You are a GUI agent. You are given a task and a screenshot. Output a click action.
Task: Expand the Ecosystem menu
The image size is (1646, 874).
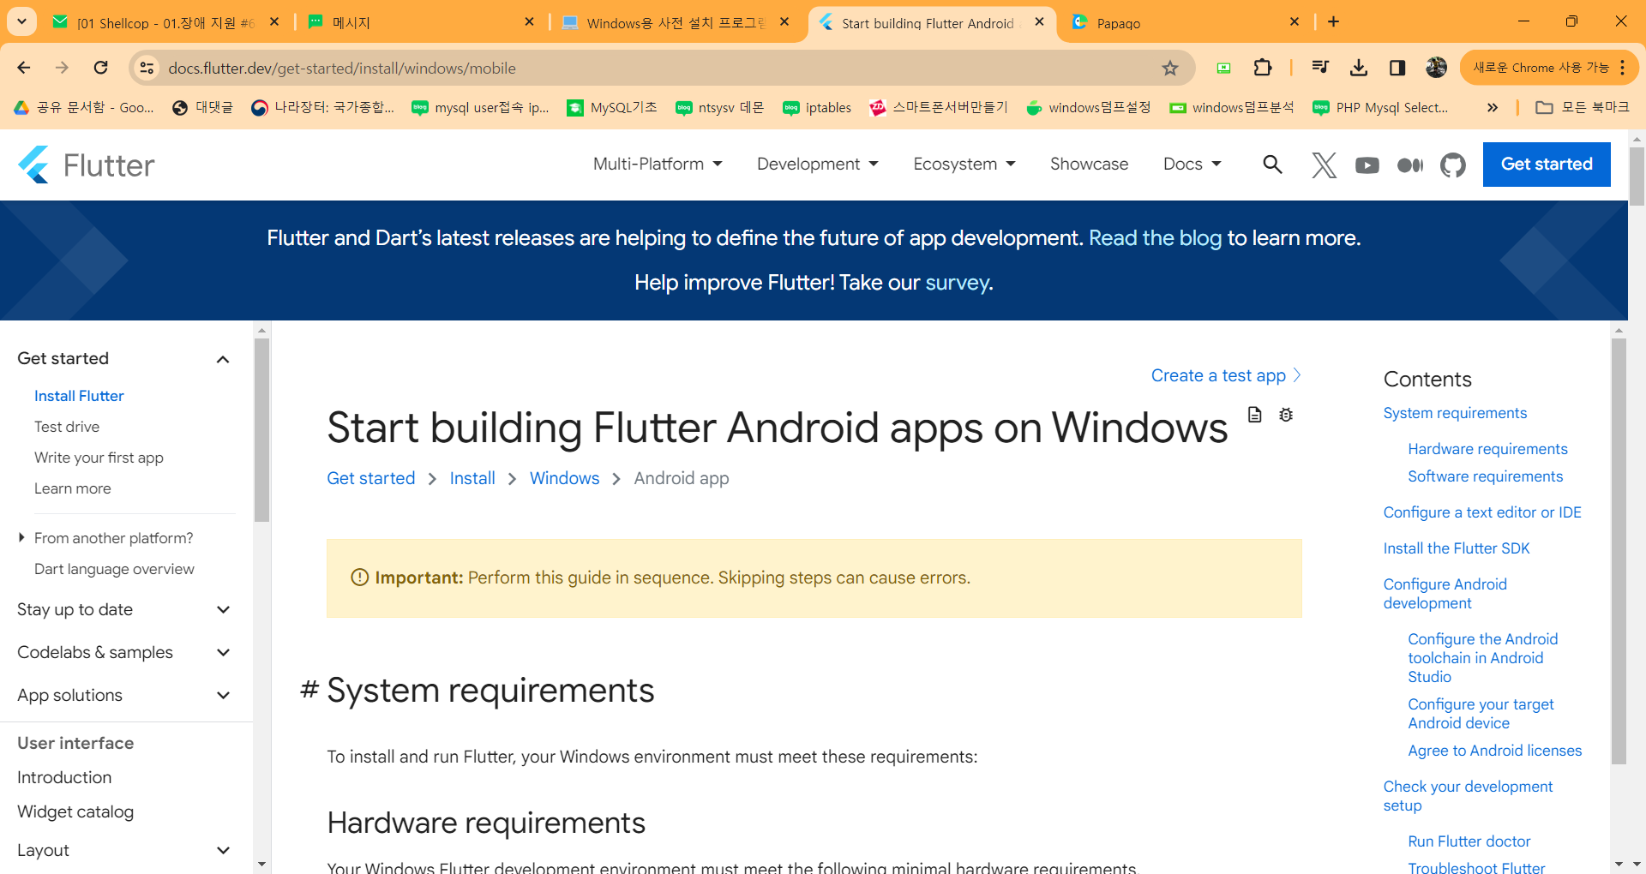click(x=964, y=164)
